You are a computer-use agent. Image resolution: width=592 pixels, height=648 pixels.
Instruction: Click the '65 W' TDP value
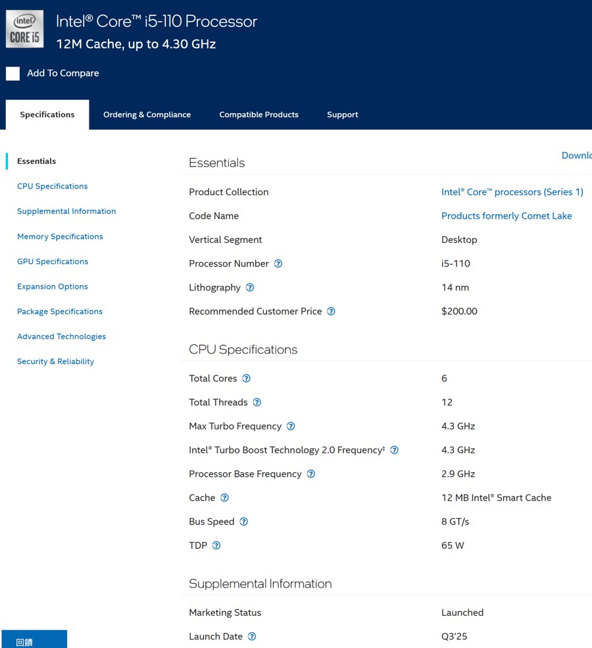[453, 545]
